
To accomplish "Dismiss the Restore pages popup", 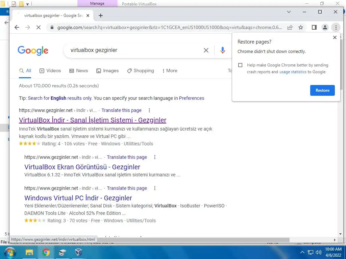I will pyautogui.click(x=335, y=37).
